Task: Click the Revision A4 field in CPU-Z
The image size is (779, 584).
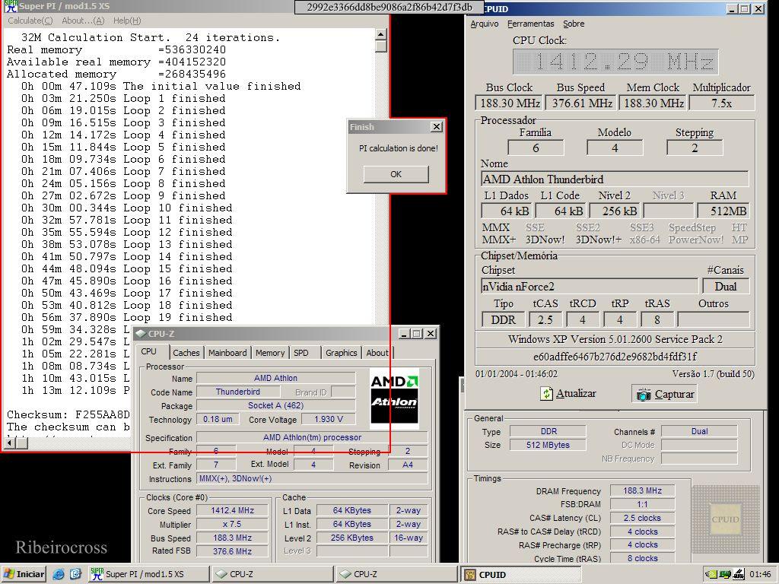Action: tap(408, 465)
